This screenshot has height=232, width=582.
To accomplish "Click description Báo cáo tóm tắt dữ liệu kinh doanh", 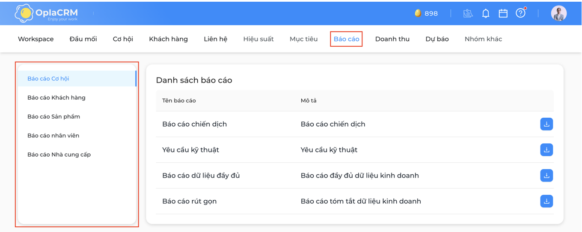I will pos(361,201).
